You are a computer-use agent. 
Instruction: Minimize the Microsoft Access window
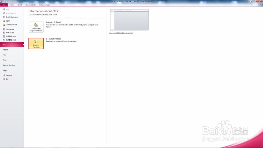(250, 1)
